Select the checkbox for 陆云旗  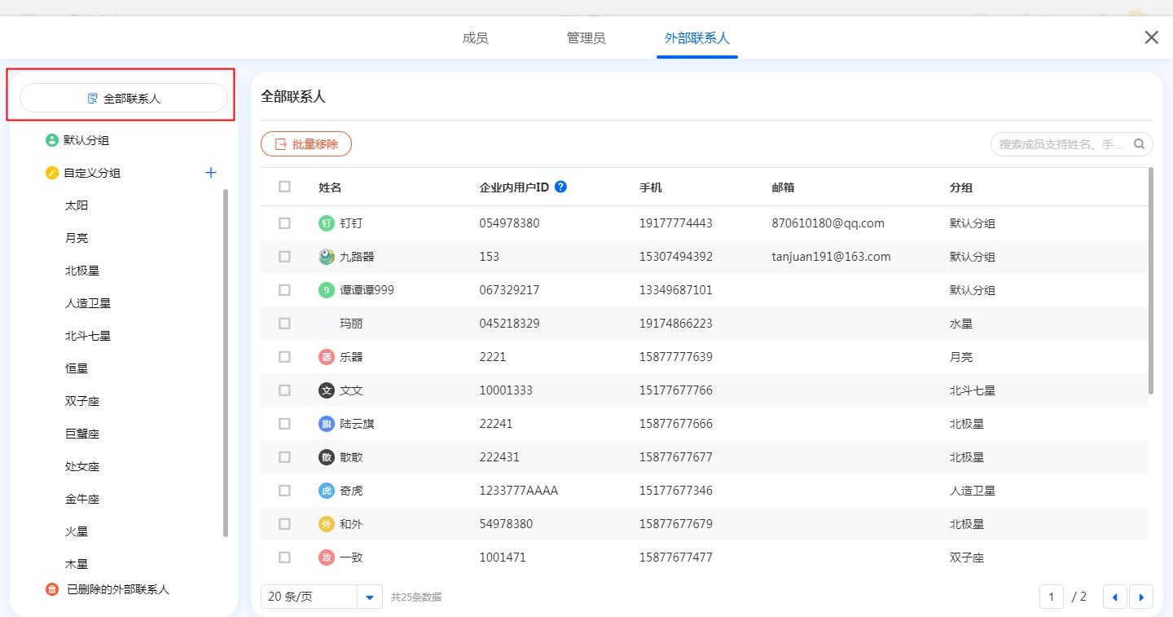[284, 424]
